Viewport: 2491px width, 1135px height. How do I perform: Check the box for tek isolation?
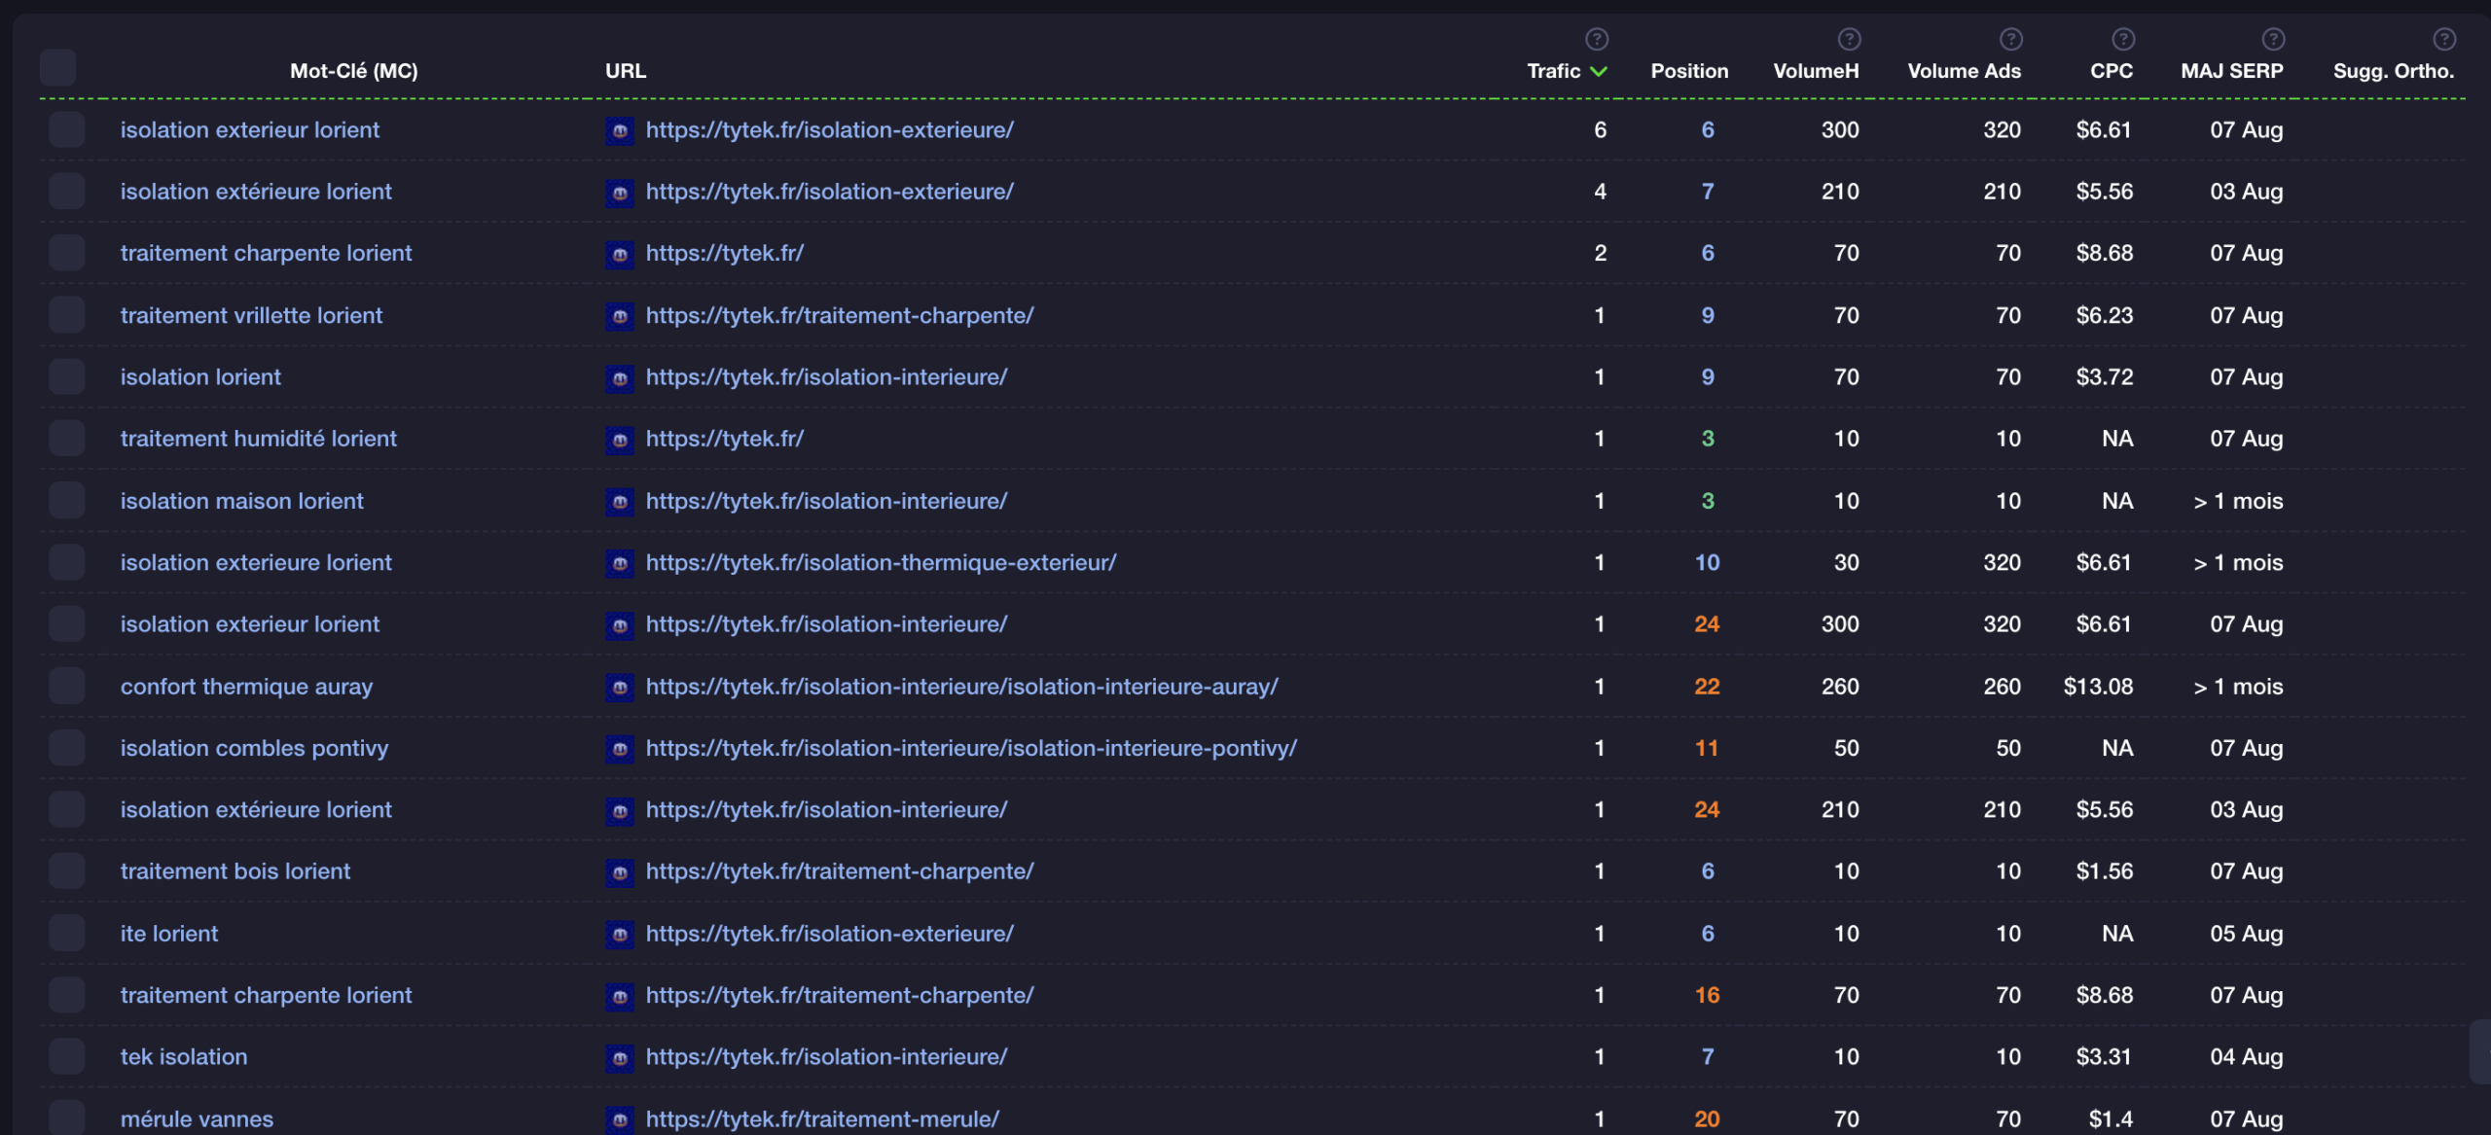pos(66,1056)
